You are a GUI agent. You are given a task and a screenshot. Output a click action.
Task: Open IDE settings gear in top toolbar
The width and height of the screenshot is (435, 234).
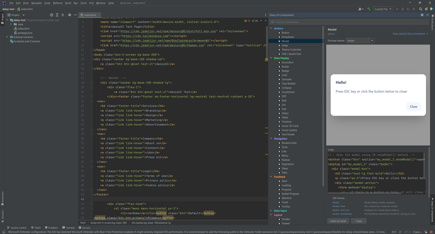(x=426, y=9)
